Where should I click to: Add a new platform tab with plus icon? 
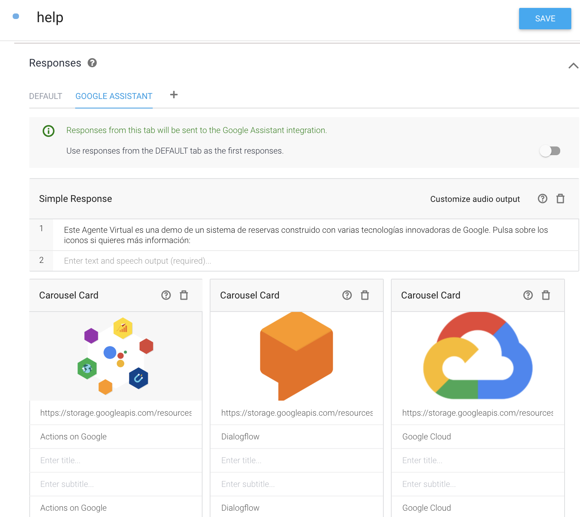point(174,95)
